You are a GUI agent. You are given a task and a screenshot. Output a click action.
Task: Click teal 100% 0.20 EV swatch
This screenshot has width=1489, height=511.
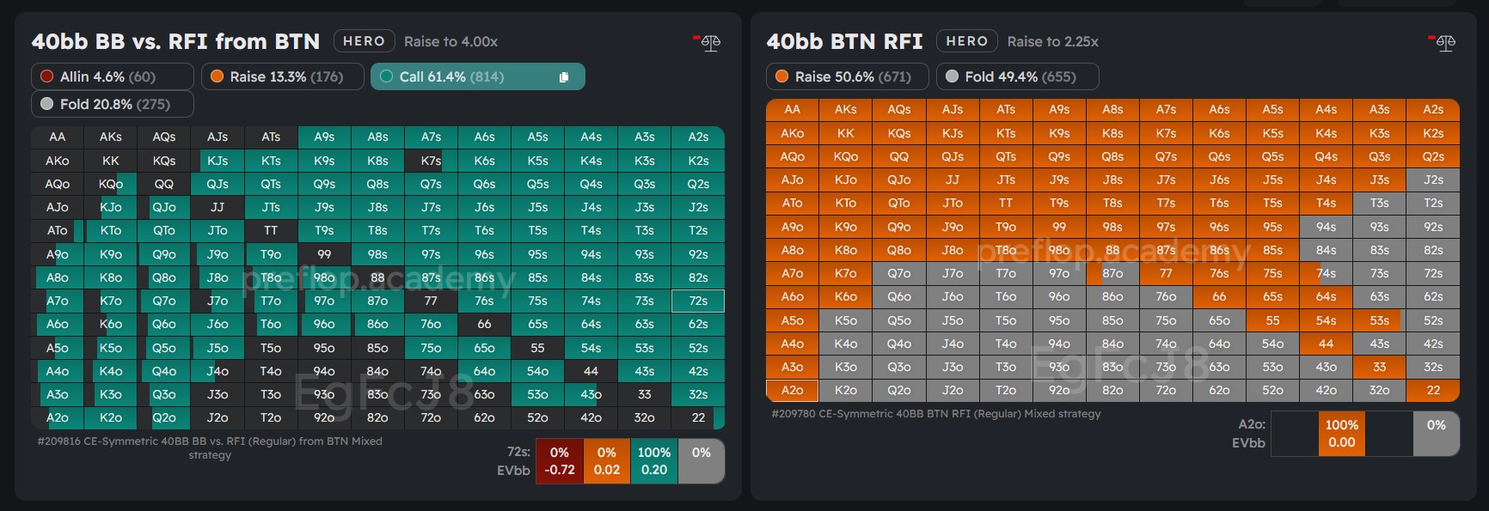pyautogui.click(x=653, y=461)
